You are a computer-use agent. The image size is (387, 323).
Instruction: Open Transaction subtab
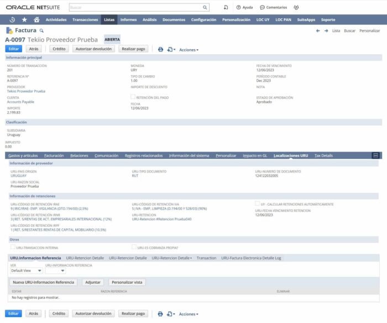[206, 258]
